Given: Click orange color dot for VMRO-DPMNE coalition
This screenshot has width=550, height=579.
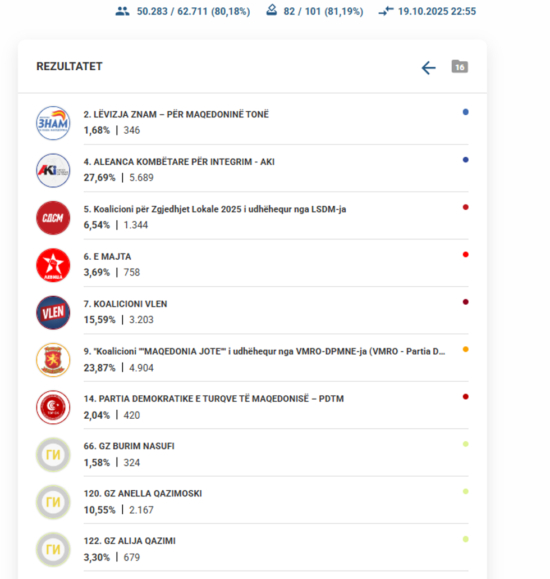Looking at the screenshot, I should [x=465, y=350].
